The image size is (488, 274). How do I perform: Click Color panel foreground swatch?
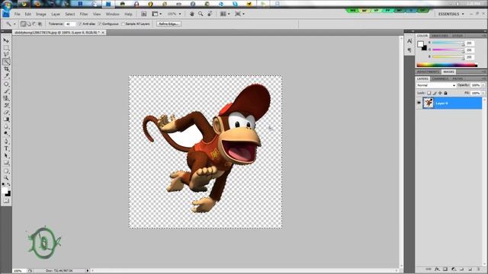click(420, 44)
